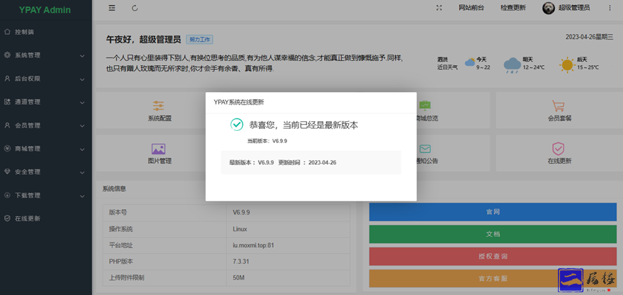Click 网站前台 link in header
Screen dimensions: 623x295
(471, 8)
